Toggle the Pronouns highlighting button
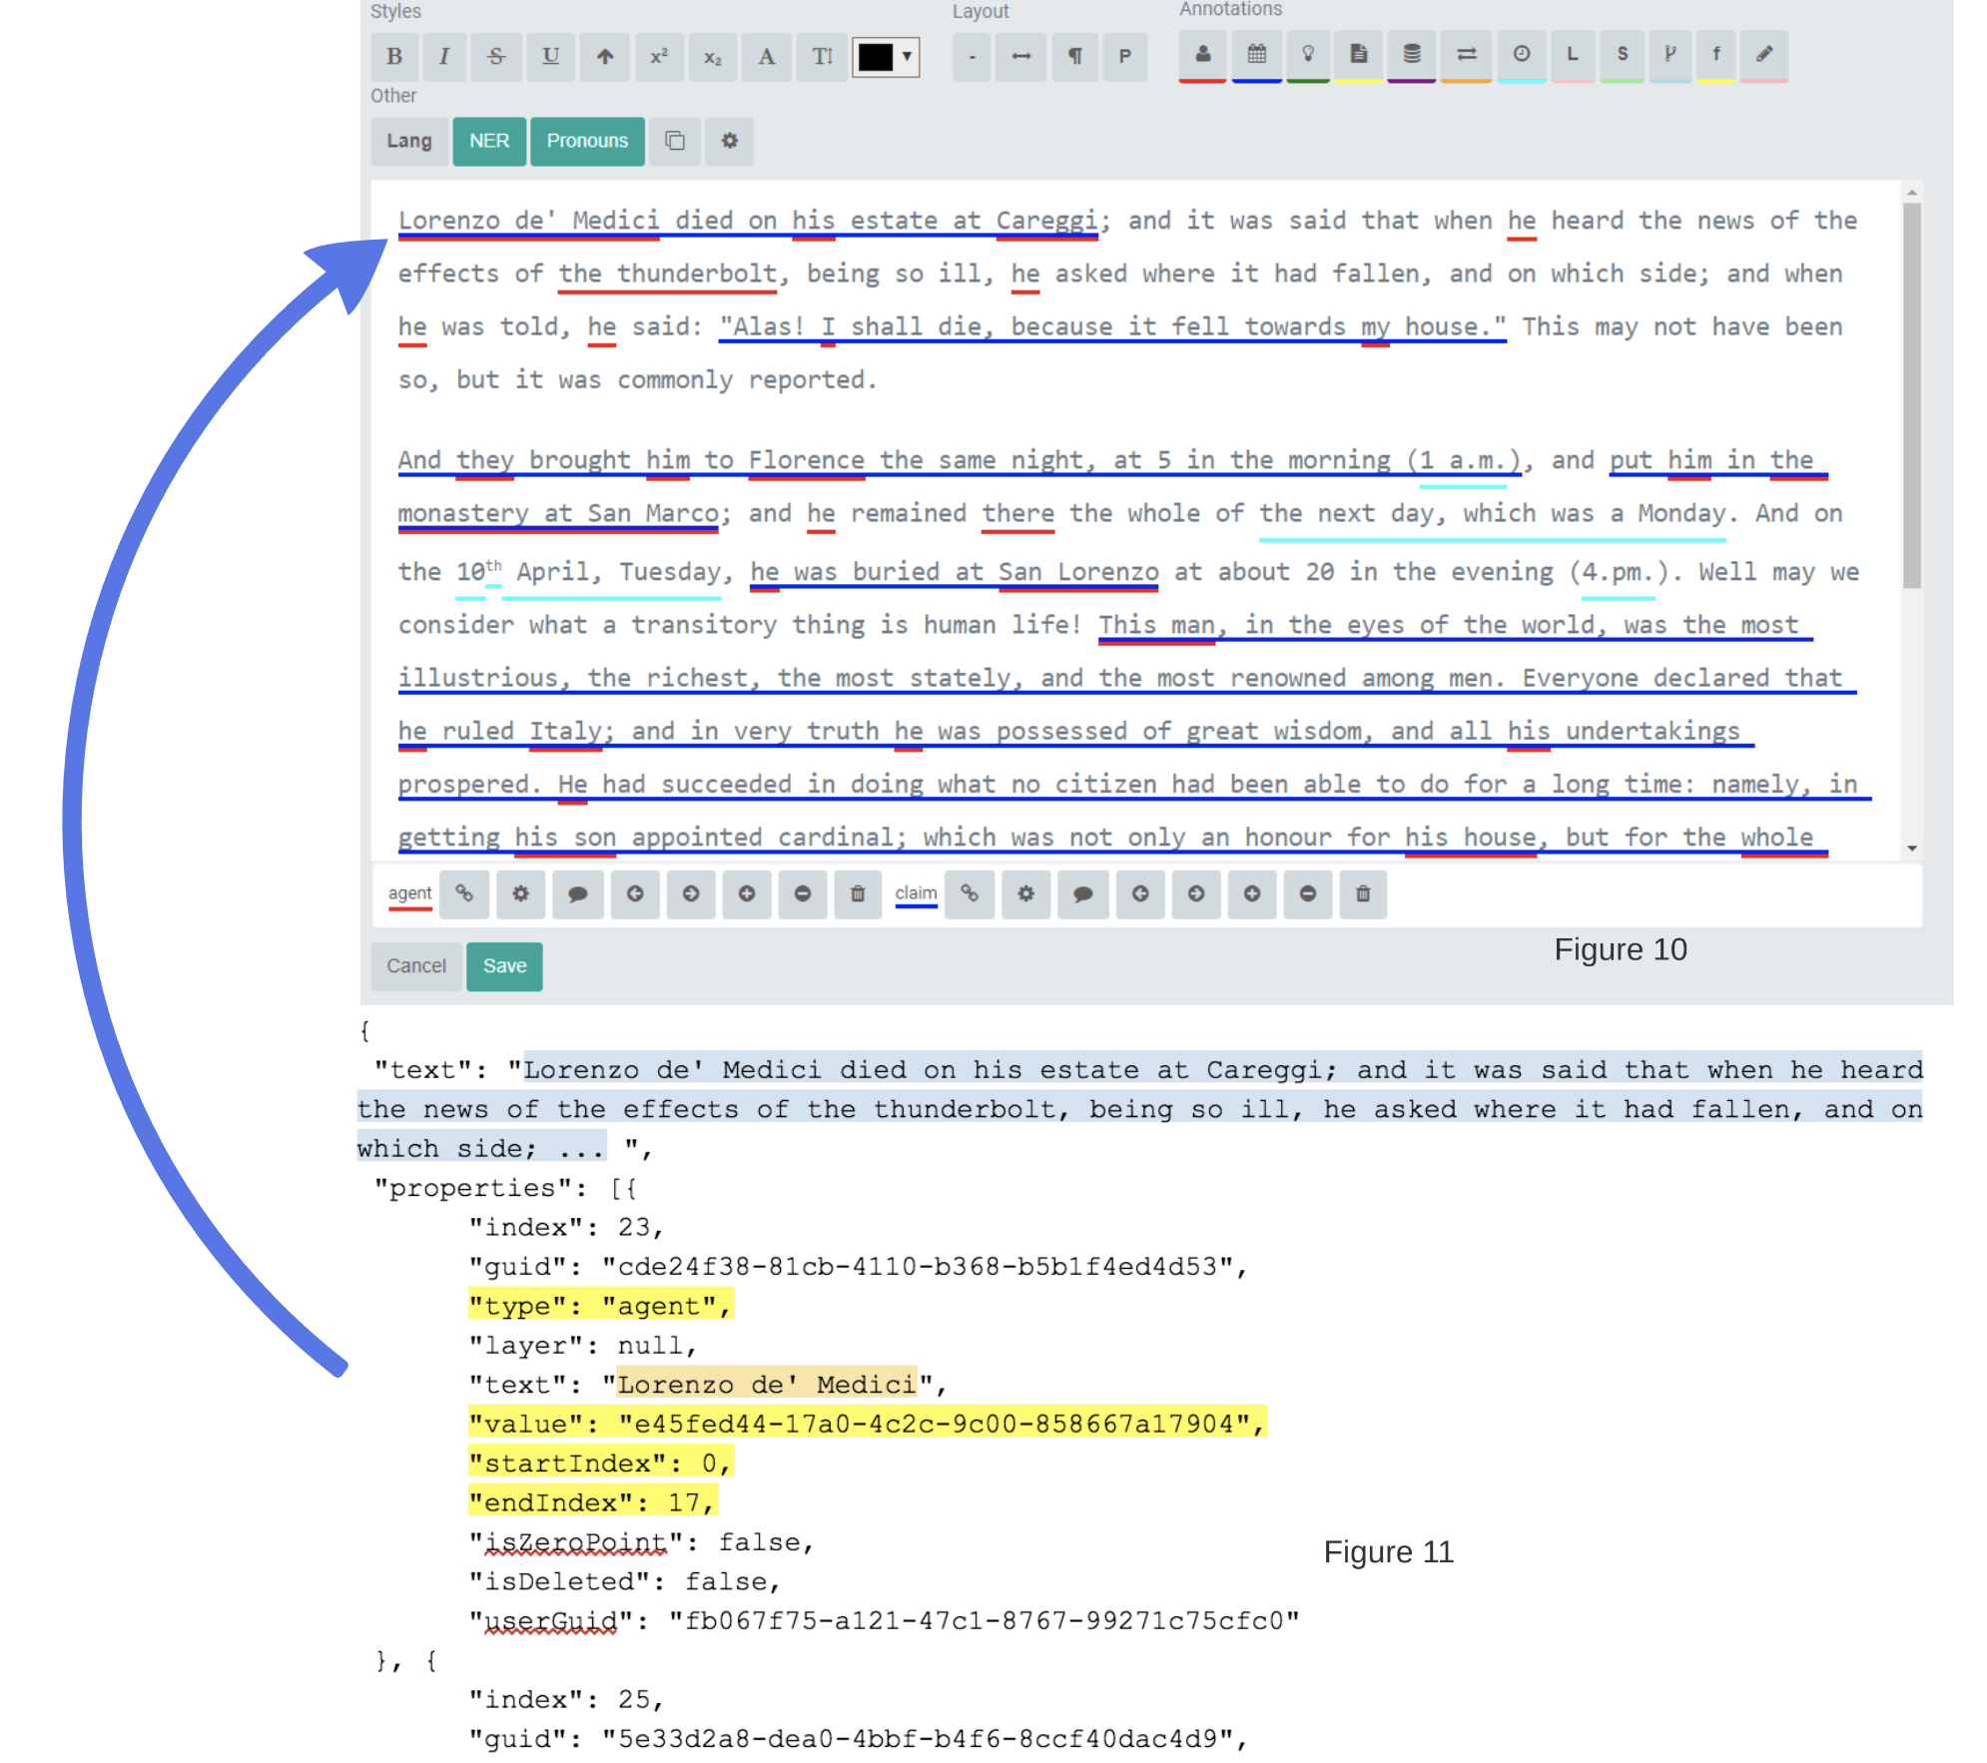 [587, 141]
